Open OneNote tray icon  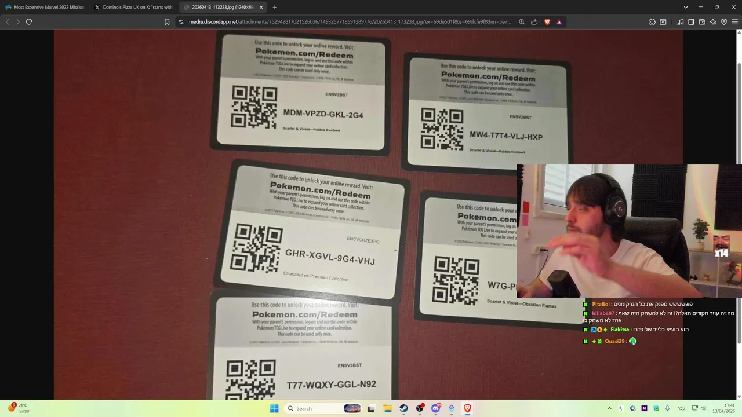[x=644, y=408]
